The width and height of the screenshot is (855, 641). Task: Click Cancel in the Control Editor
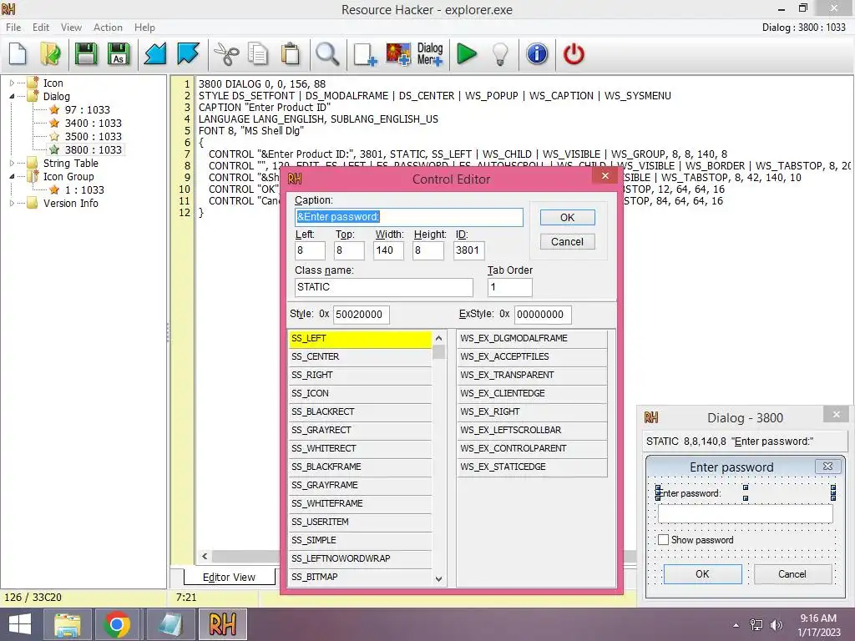coord(567,241)
